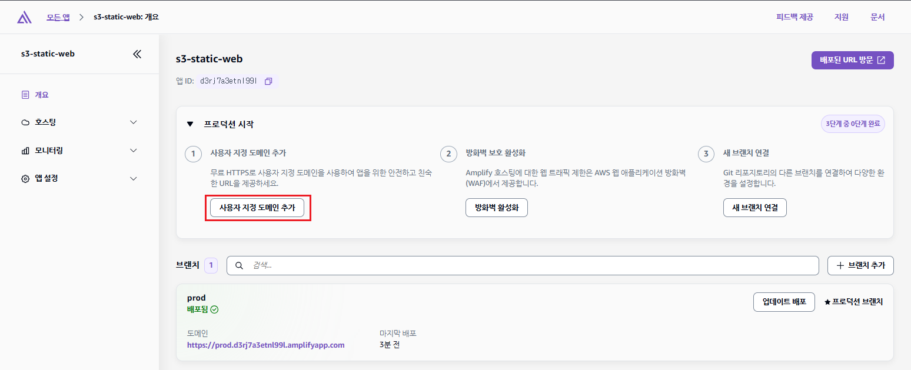This screenshot has height=370, width=911.
Task: Collapse the sidebar with double-chevron icon
Action: pyautogui.click(x=137, y=54)
